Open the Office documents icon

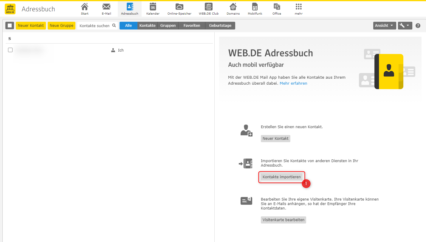(x=277, y=7)
